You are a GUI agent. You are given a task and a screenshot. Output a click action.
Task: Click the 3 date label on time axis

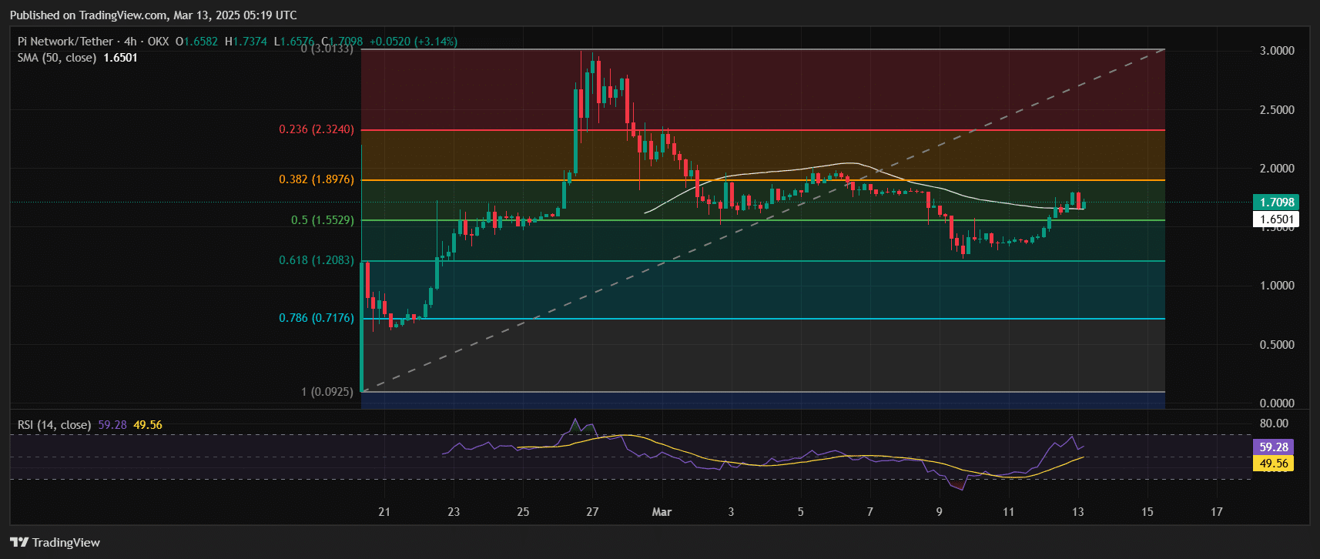(x=731, y=512)
